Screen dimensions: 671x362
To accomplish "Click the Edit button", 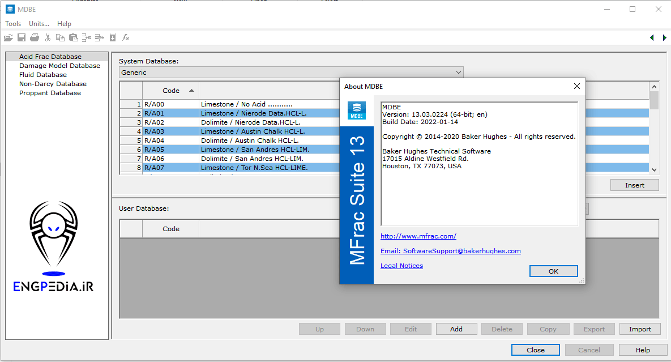I will (x=411, y=329).
